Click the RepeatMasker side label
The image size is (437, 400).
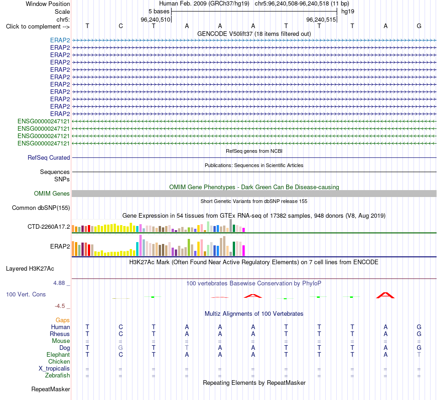pyautogui.click(x=51, y=389)
